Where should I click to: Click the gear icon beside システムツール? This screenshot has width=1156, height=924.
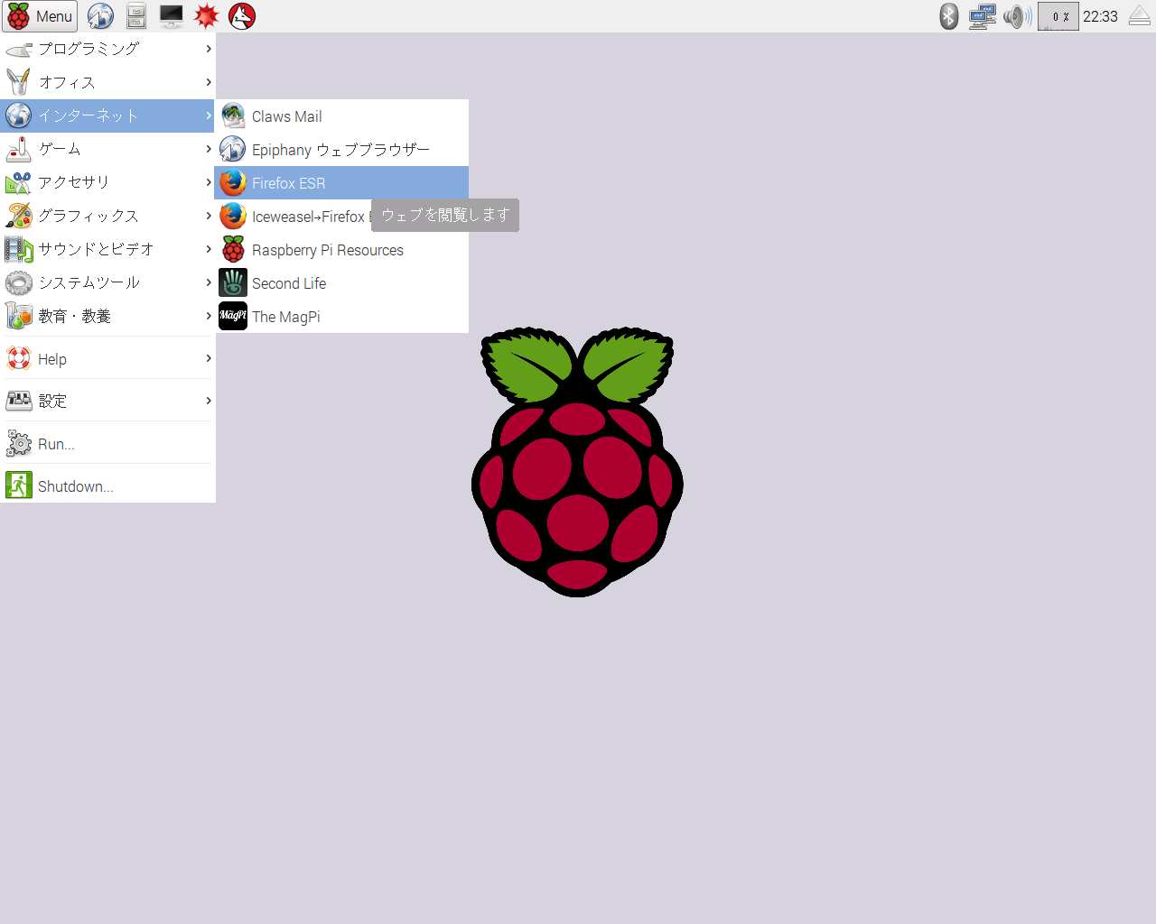[19, 282]
